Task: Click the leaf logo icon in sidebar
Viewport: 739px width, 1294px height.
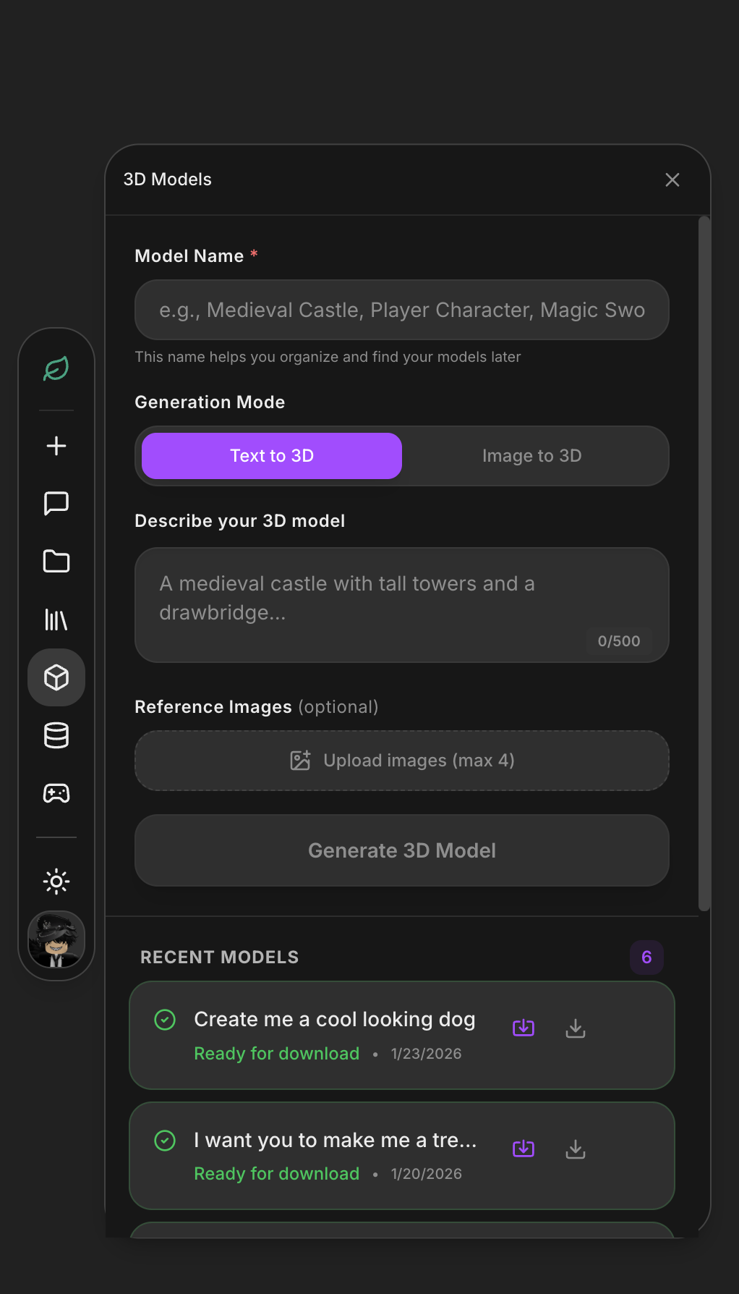Action: (56, 369)
